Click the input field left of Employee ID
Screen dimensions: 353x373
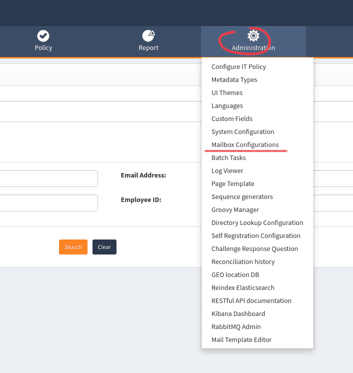48,203
